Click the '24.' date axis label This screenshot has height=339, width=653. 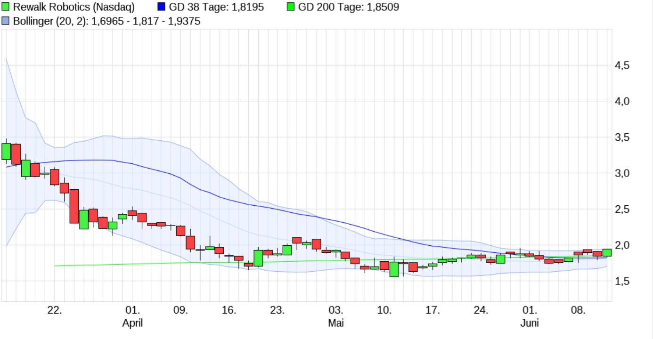[481, 310]
